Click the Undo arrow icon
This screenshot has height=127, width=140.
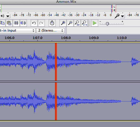click(x=34, y=23)
